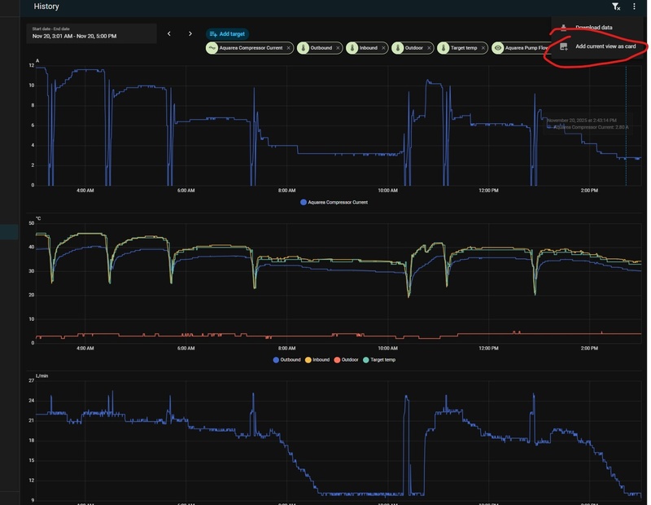The image size is (651, 505).
Task: Remove the Target temp chip
Action: [x=483, y=48]
